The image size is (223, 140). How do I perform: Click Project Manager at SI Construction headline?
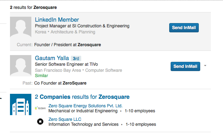click(82, 26)
